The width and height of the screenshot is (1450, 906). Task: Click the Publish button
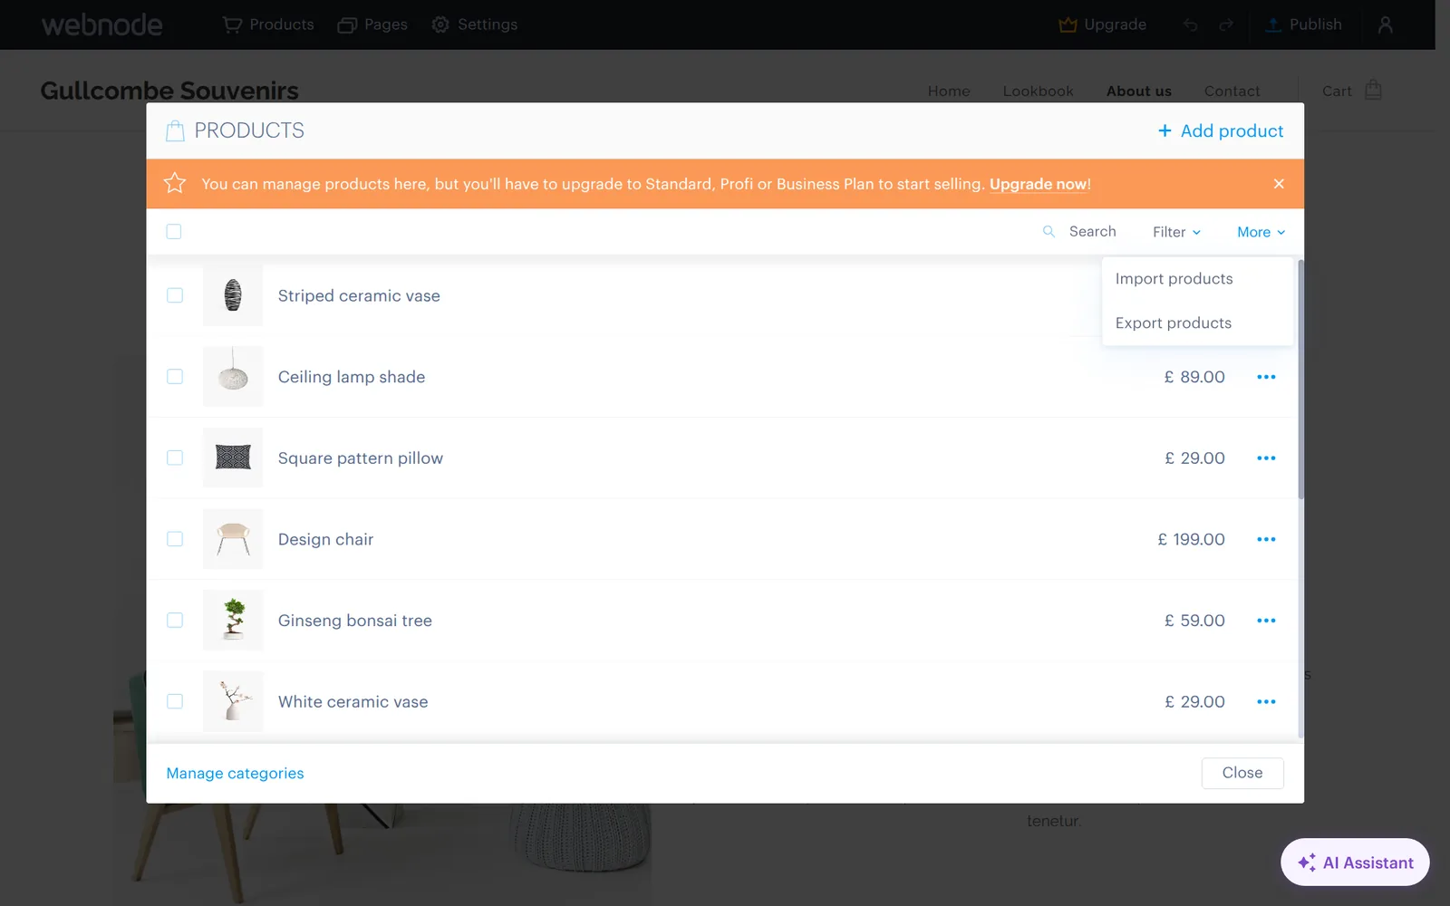(1303, 24)
